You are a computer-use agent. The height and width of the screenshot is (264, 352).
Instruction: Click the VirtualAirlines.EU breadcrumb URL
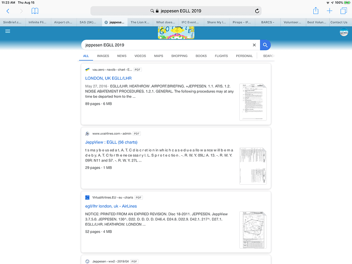pyautogui.click(x=113, y=198)
